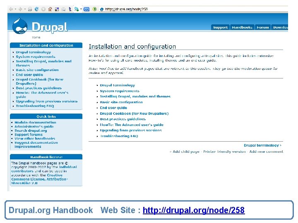Open sidebar Best practices guidelines link
The image size is (298, 223).
(x=39, y=88)
